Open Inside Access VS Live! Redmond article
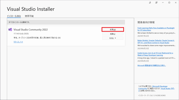Screen dimensions: 179x100 click(155, 54)
